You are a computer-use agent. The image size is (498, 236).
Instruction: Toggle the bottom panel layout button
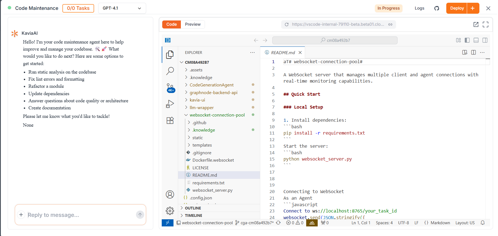(476, 40)
